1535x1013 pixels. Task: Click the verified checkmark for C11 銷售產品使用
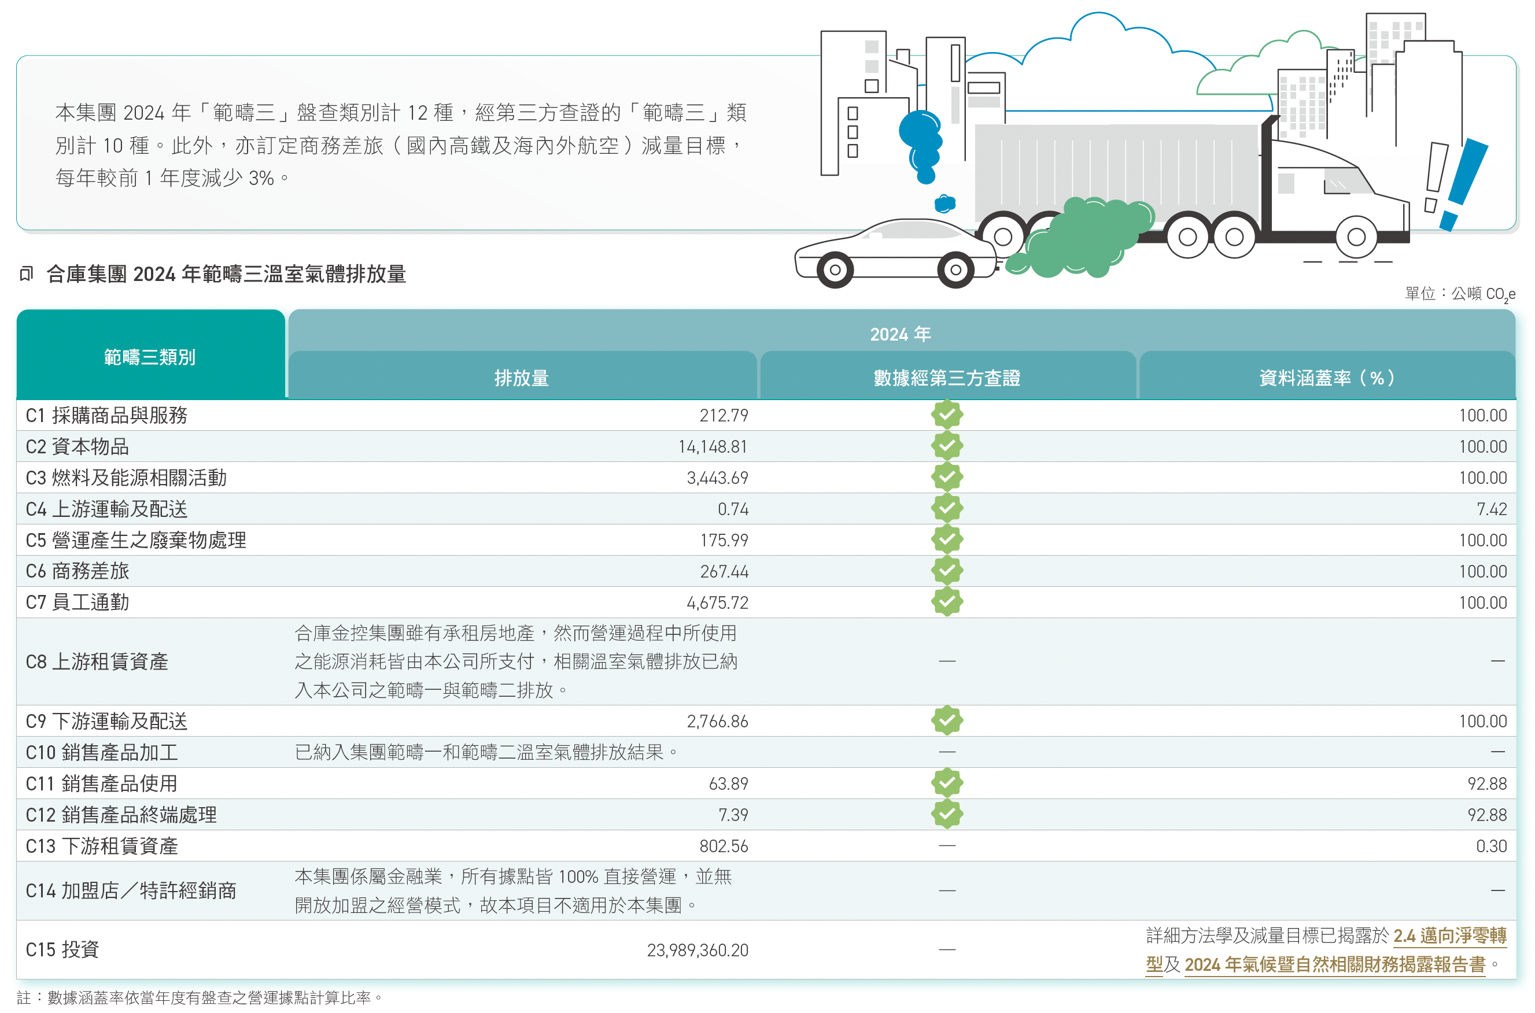coord(946,783)
